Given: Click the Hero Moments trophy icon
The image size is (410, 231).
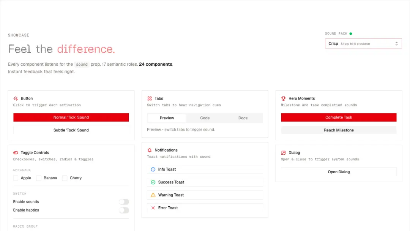Looking at the screenshot, I should pyautogui.click(x=284, y=98).
